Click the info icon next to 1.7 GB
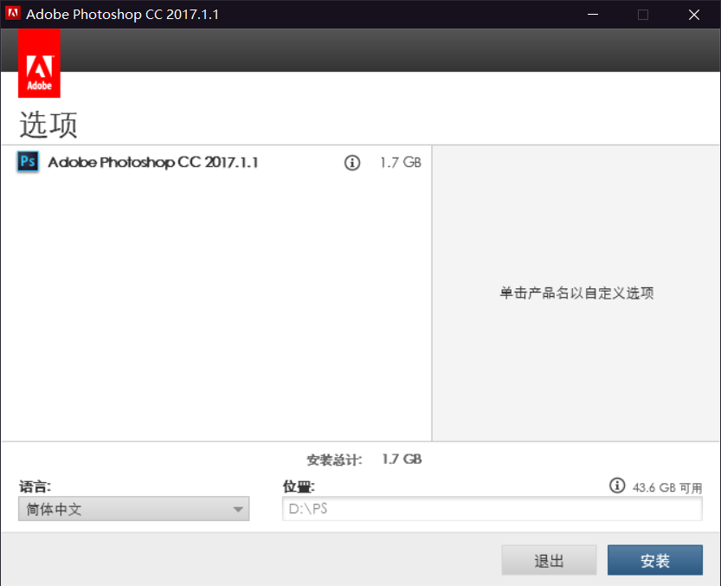Viewport: 721px width, 586px height. pos(352,163)
